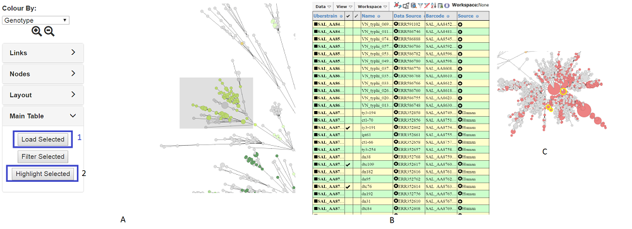Click the Uberstrain column info circle icon

pos(341,16)
